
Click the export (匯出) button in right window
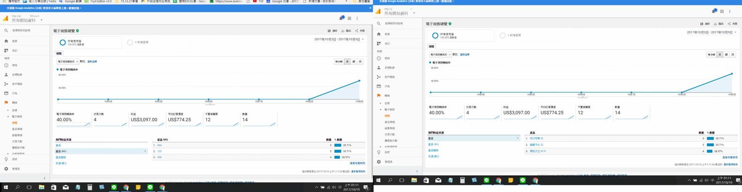pos(719,24)
